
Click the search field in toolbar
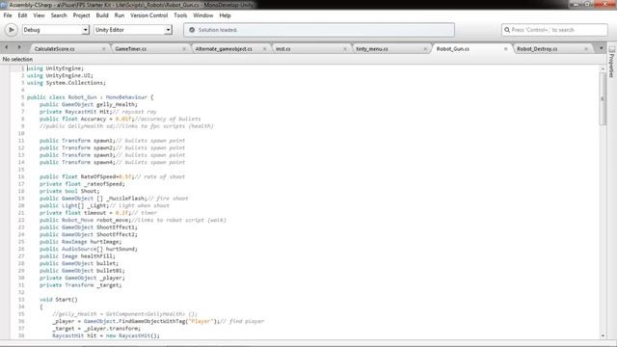click(554, 30)
